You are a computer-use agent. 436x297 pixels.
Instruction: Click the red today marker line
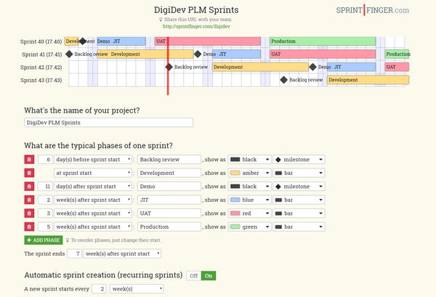(x=168, y=67)
